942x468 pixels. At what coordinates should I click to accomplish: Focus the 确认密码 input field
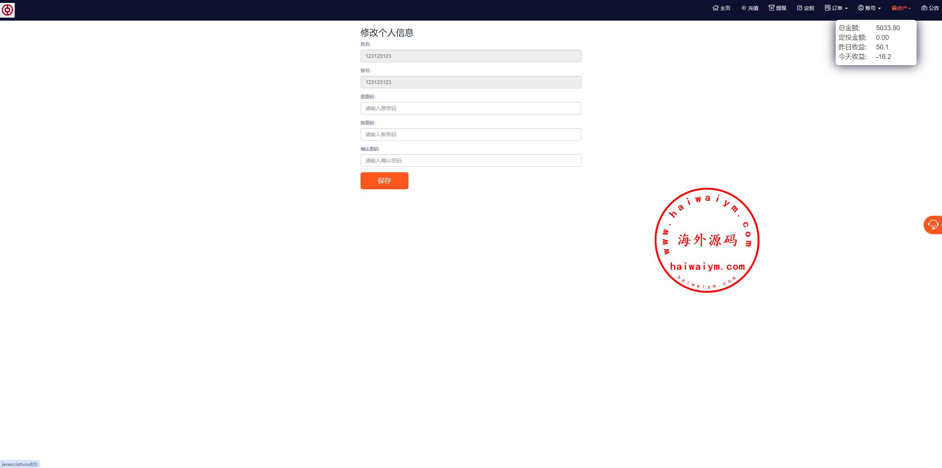[471, 161]
